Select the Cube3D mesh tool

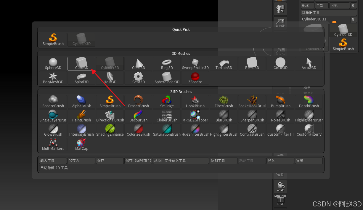[81, 64]
